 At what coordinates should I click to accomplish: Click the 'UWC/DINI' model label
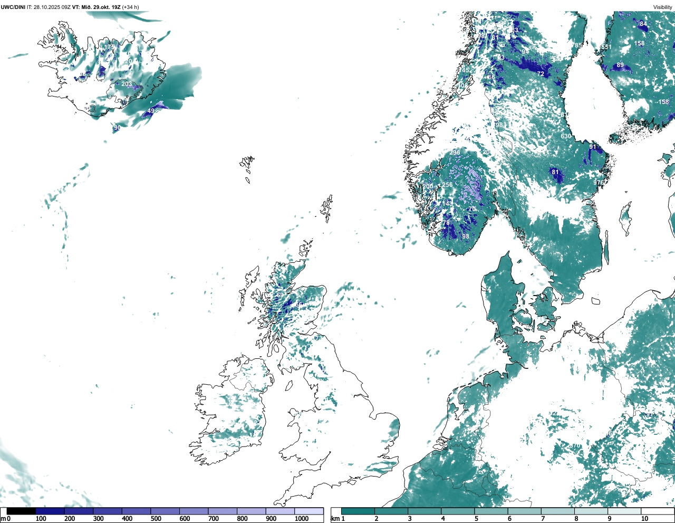point(13,7)
